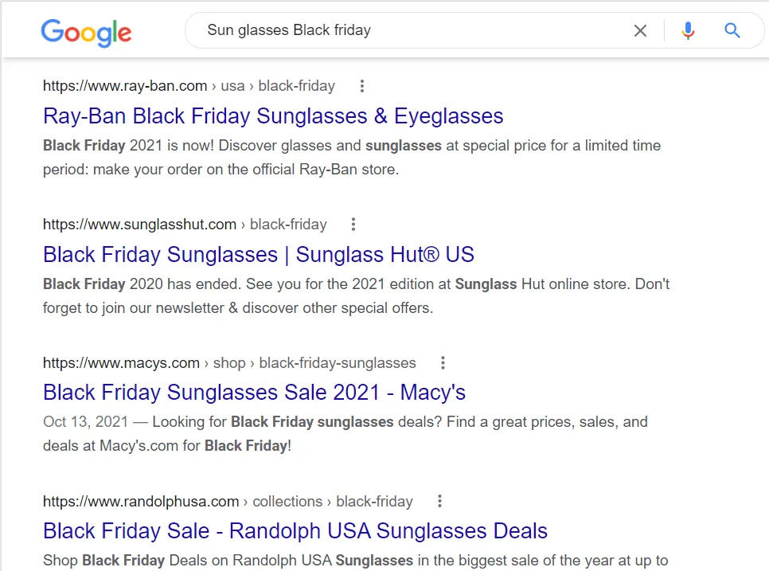Open Black Friday Sale Randolph USA link
Image resolution: width=769 pixels, height=571 pixels.
point(295,531)
